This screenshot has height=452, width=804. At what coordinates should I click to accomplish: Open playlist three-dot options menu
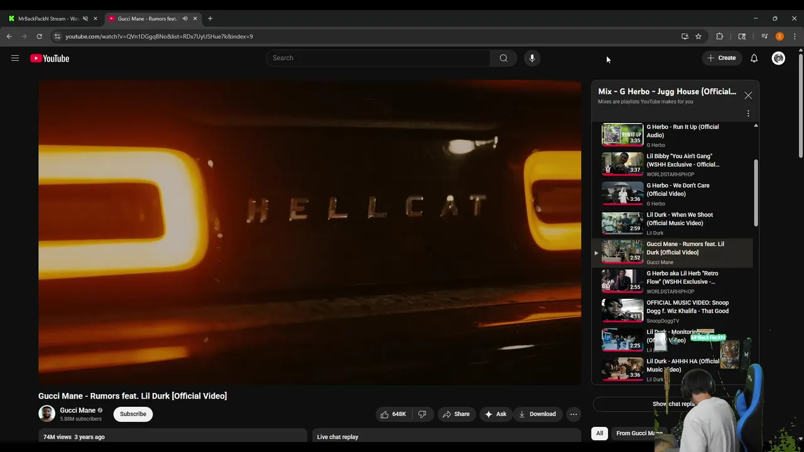pos(748,114)
